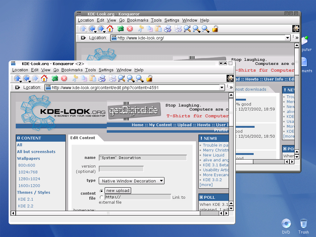Click KDE gear icon in front Konqueror
316x237 pixels.
pyautogui.click(x=230, y=78)
